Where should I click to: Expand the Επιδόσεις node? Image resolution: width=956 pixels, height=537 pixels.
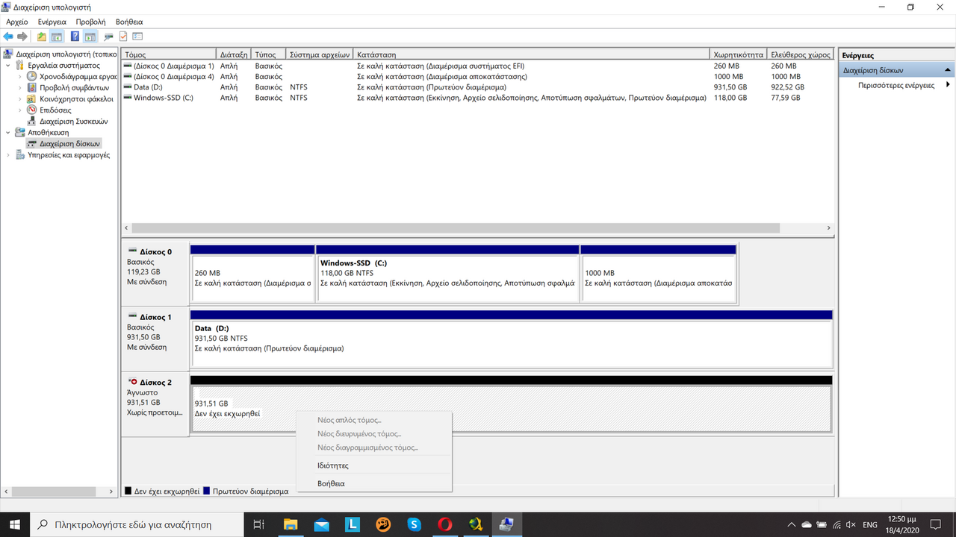coord(20,110)
